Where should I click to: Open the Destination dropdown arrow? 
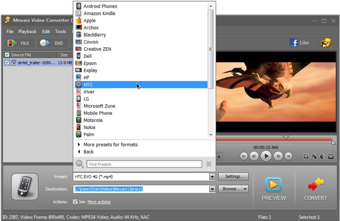212,189
